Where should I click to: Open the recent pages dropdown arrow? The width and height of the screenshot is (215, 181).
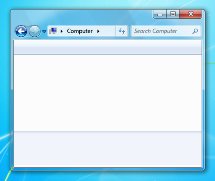pos(44,32)
